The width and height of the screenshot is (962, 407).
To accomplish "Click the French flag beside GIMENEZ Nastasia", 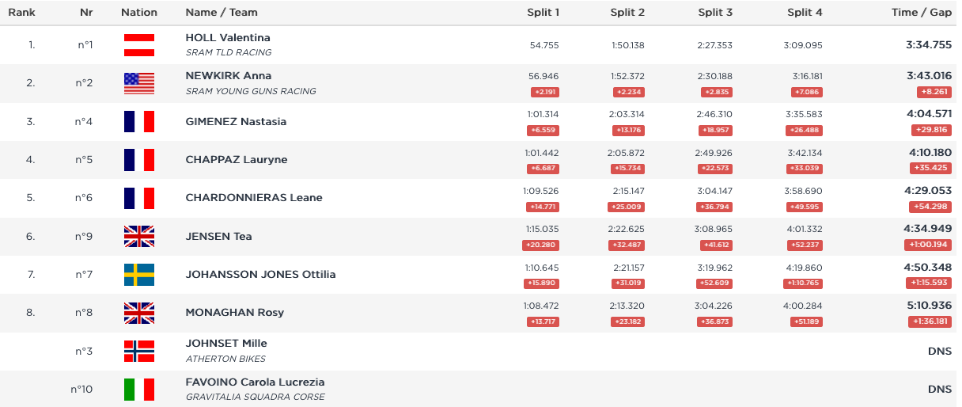I will 139,122.
